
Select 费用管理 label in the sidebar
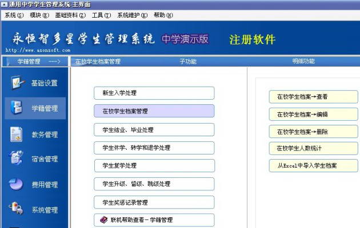tap(45, 185)
